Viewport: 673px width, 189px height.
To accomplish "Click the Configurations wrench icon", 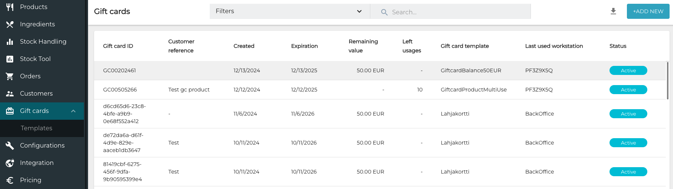I will (x=10, y=145).
